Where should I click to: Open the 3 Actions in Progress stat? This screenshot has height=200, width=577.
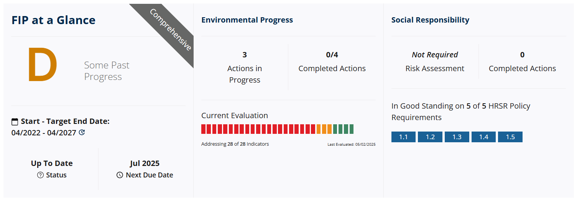click(245, 67)
